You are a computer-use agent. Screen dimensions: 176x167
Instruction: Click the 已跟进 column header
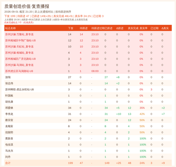tap(108, 28)
